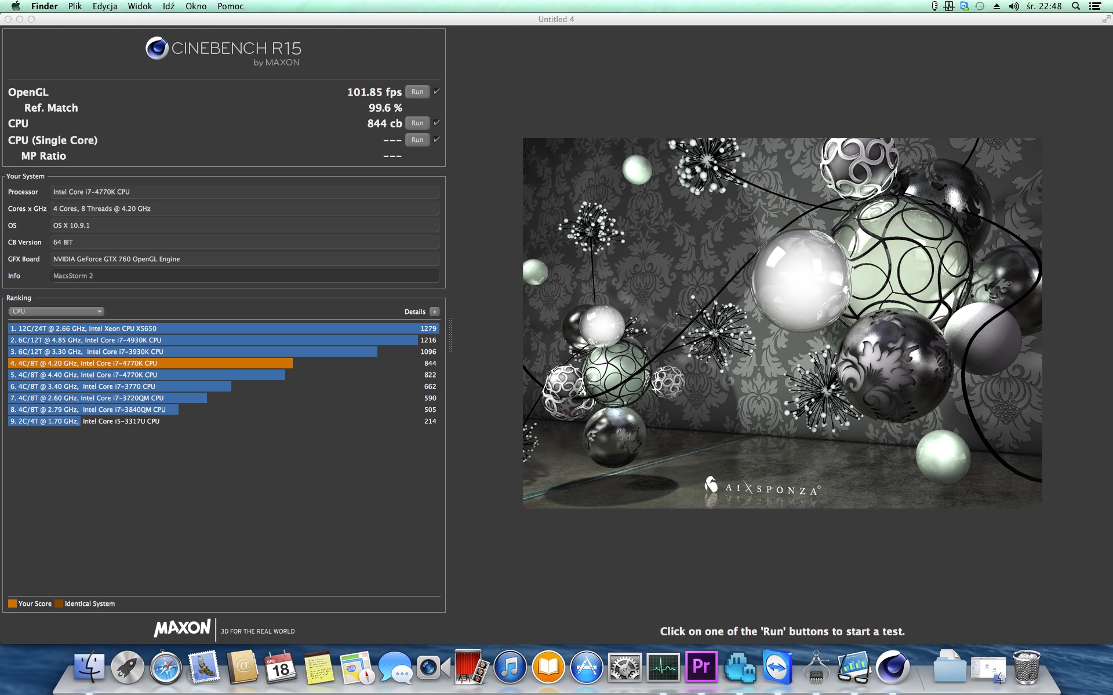Click the eject icon in menu bar
The height and width of the screenshot is (695, 1113).
click(996, 6)
